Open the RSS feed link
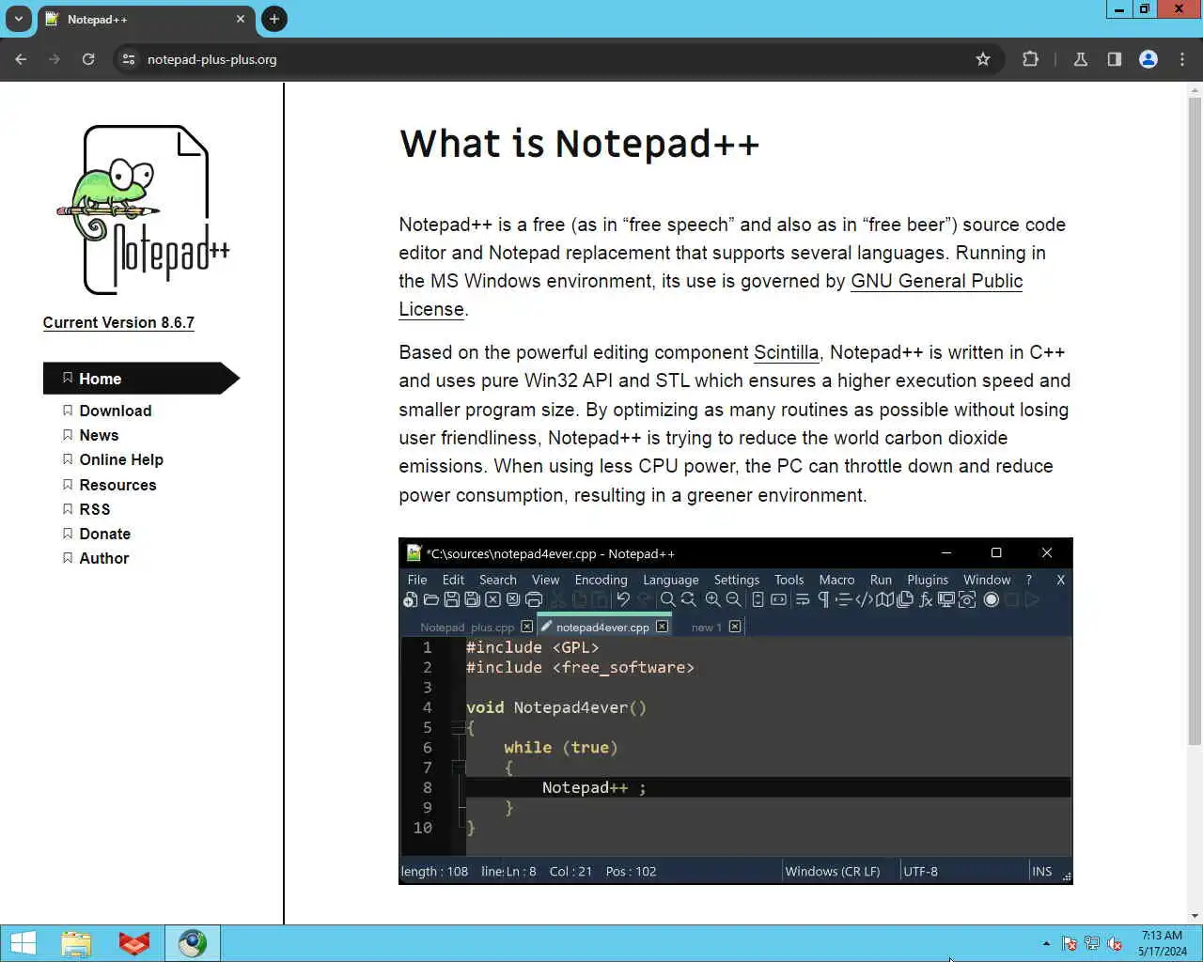 click(94, 509)
